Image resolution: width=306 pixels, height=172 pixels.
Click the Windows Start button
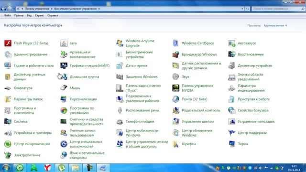(6, 168)
